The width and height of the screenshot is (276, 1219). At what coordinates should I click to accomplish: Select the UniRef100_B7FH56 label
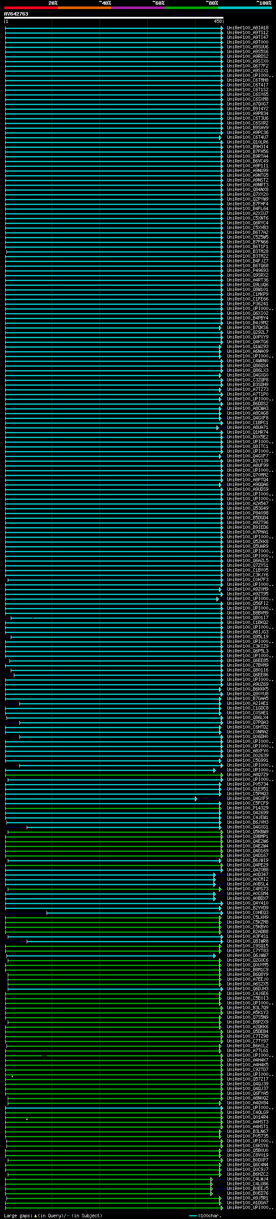(248, 151)
